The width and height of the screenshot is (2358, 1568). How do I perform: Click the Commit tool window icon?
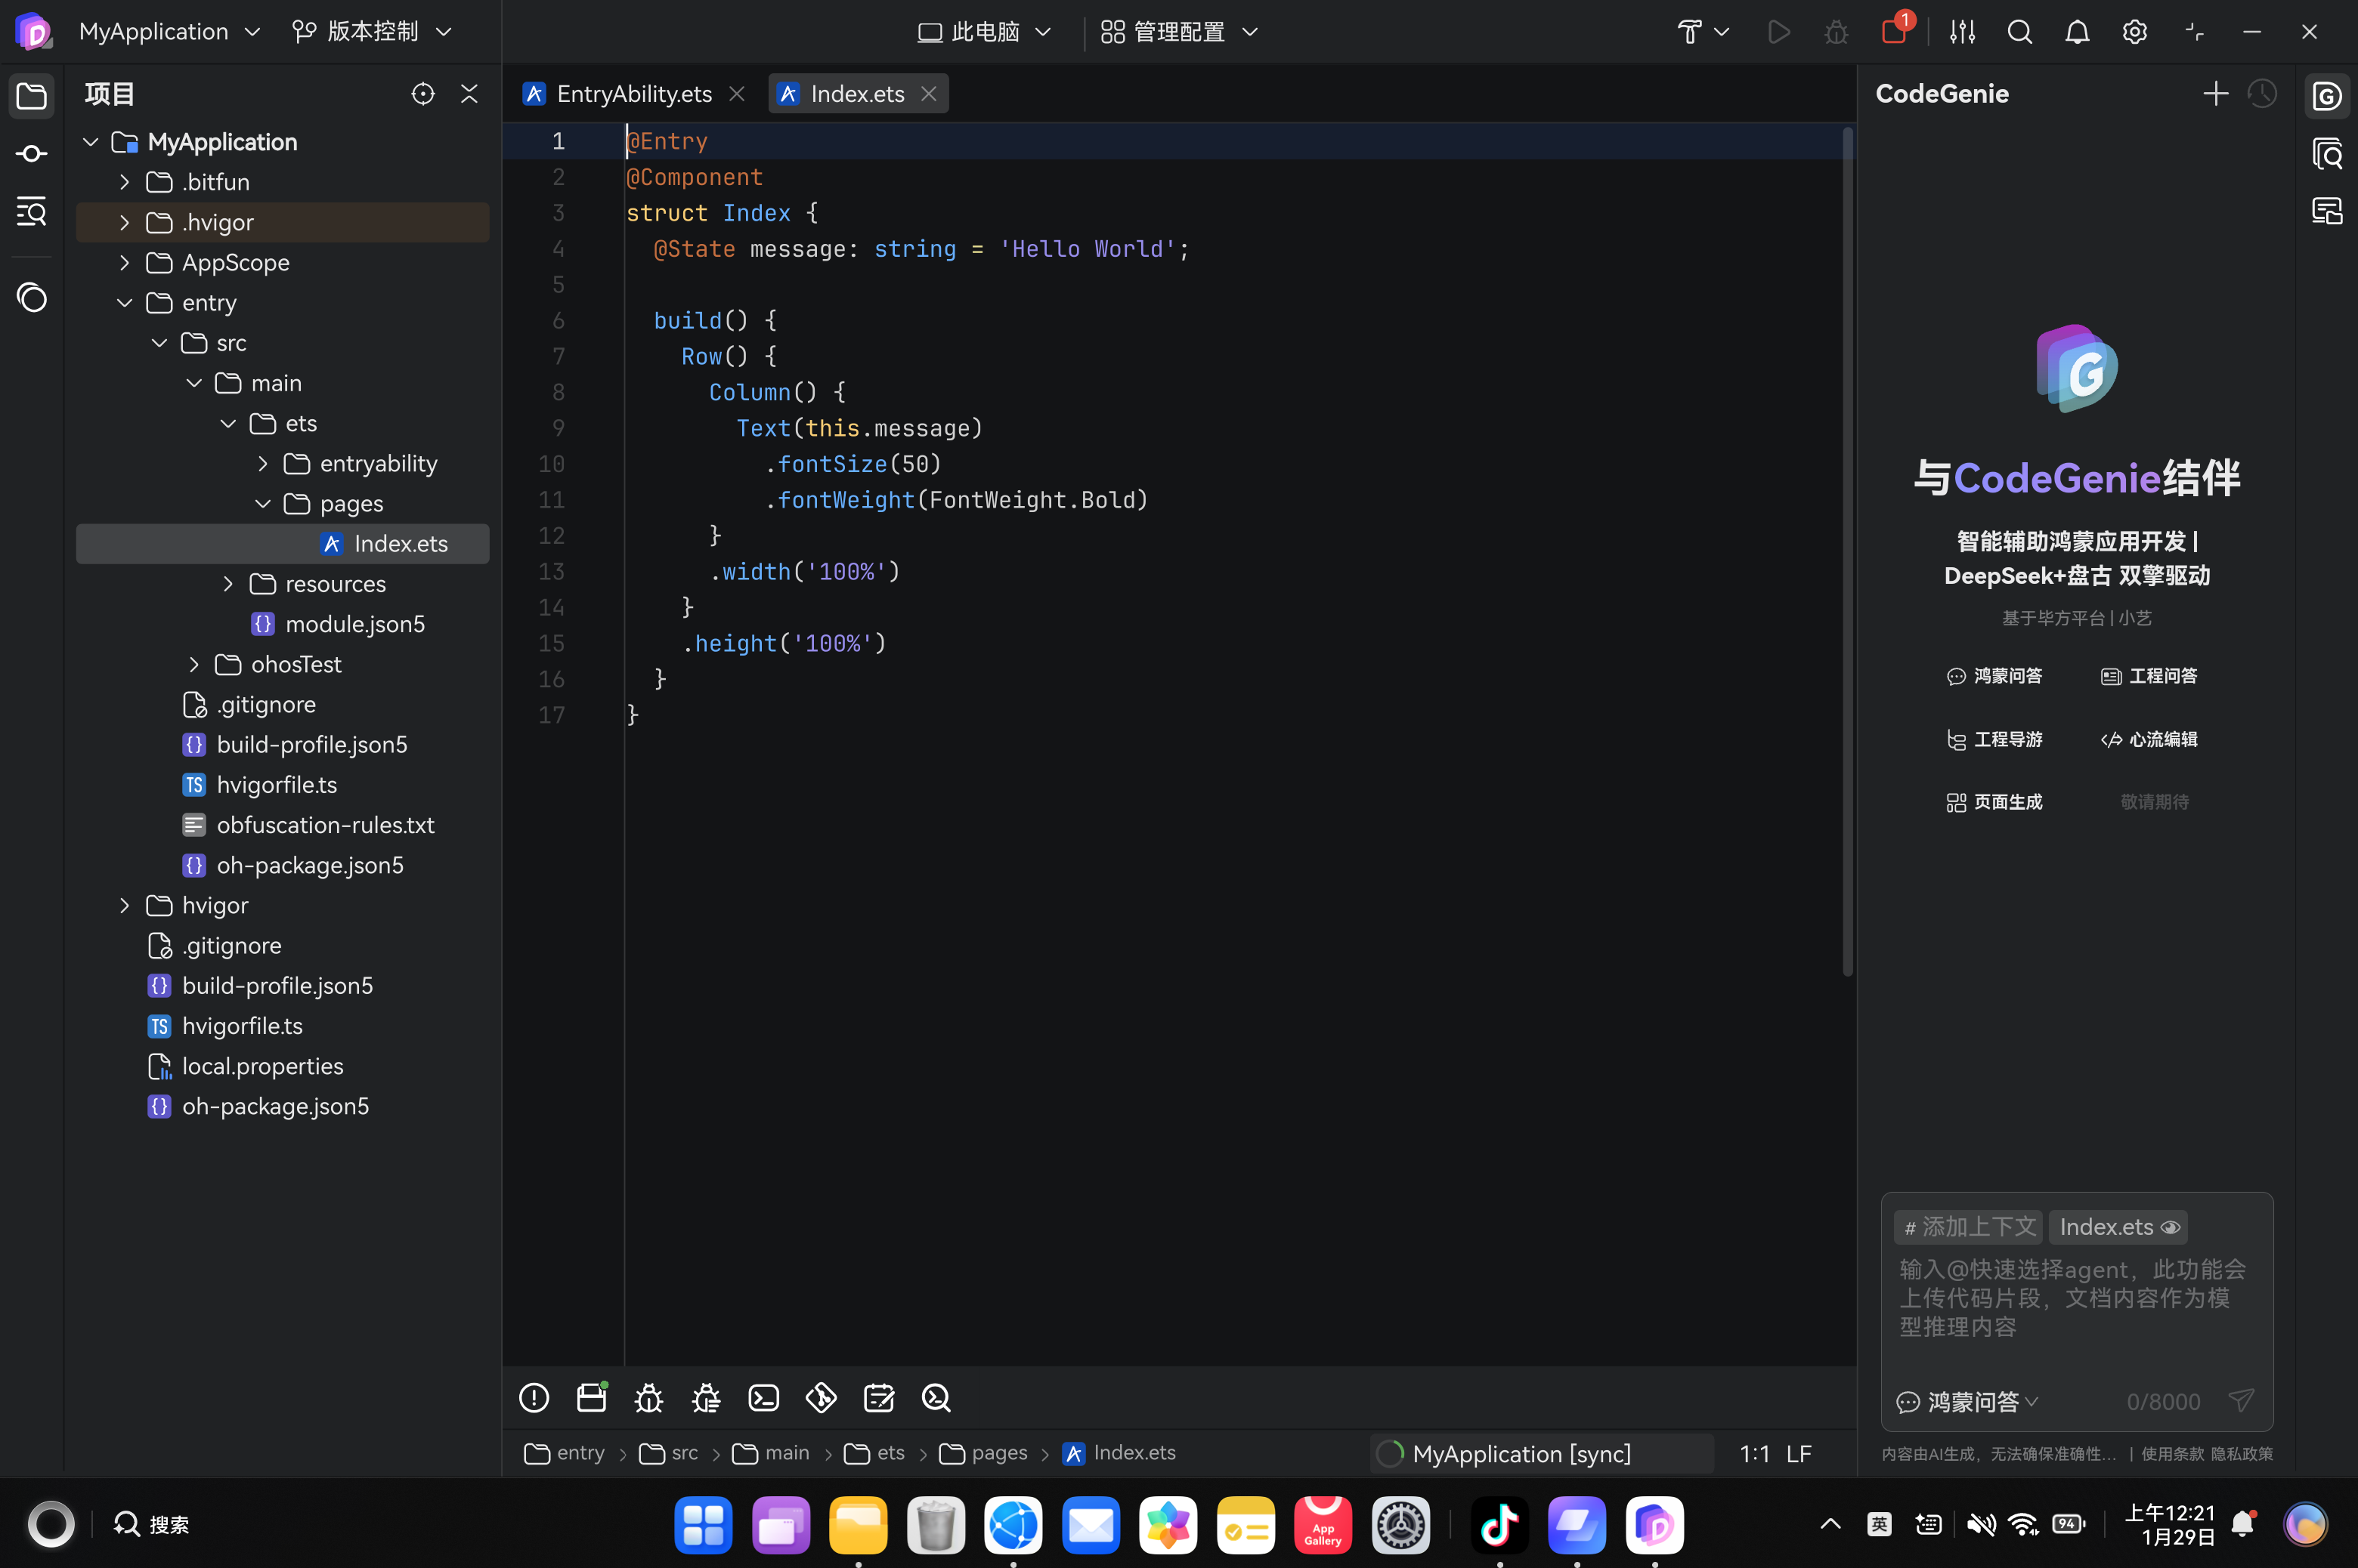[x=31, y=154]
